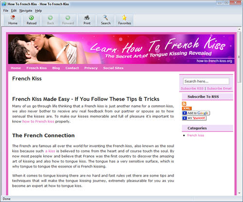Open the 'french kiss' category link
The height and width of the screenshot is (202, 243).
(x=195, y=135)
